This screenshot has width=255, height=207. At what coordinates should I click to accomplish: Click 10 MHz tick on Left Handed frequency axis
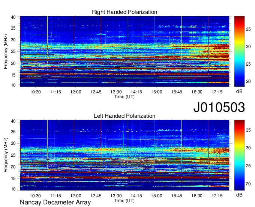[13, 189]
